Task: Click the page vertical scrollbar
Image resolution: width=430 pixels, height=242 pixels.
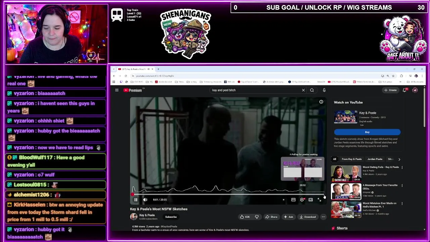Action: tap(424, 108)
